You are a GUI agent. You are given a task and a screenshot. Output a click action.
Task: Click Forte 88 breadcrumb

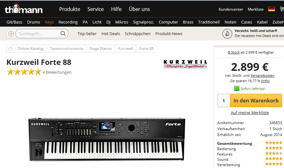(x=146, y=48)
